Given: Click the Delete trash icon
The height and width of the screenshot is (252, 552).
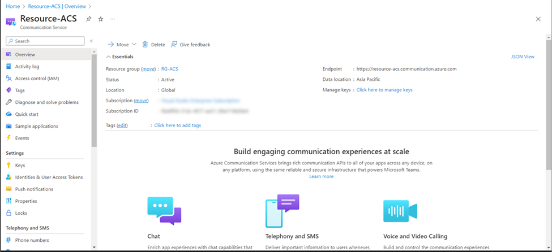Looking at the screenshot, I should pyautogui.click(x=145, y=44).
